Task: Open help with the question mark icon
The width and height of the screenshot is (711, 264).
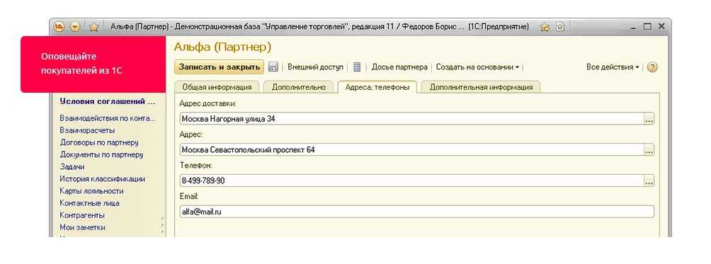Action: click(652, 67)
